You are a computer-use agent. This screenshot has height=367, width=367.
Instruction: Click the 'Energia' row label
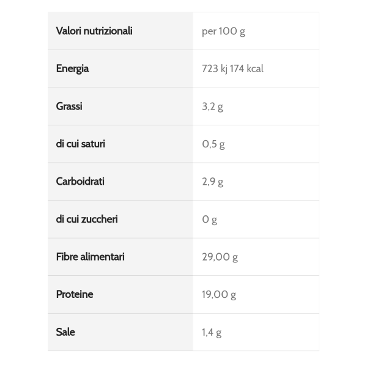click(72, 69)
